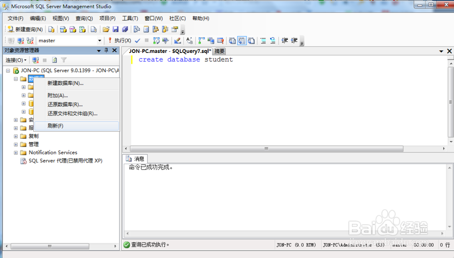454x258 pixels.
Task: Open the Template Explorer toolbar icon
Action: pos(165,29)
